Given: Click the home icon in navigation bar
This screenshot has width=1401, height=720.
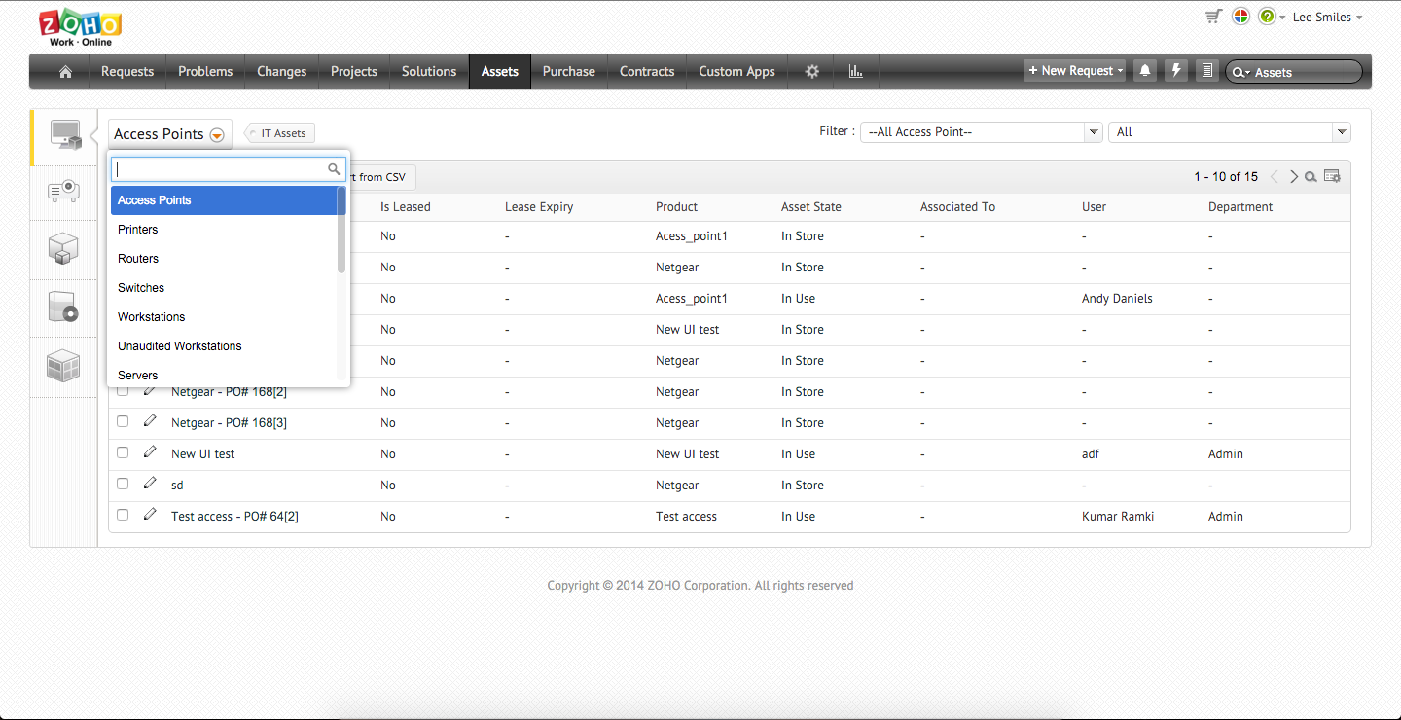Looking at the screenshot, I should [65, 72].
